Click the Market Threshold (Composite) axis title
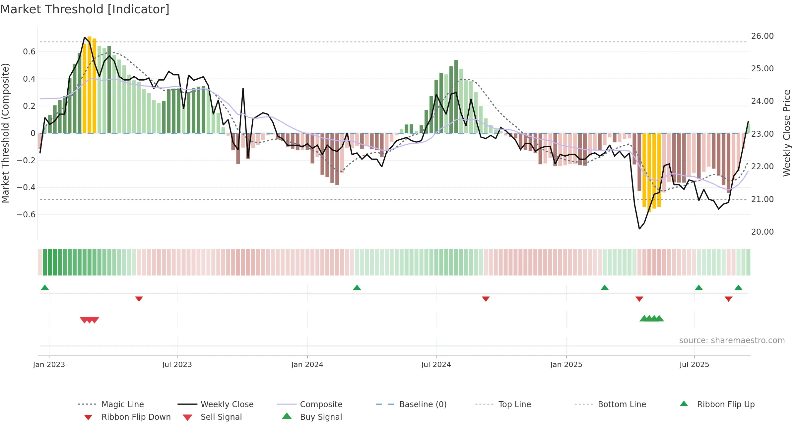Screen dimensions: 796x448 [5, 133]
